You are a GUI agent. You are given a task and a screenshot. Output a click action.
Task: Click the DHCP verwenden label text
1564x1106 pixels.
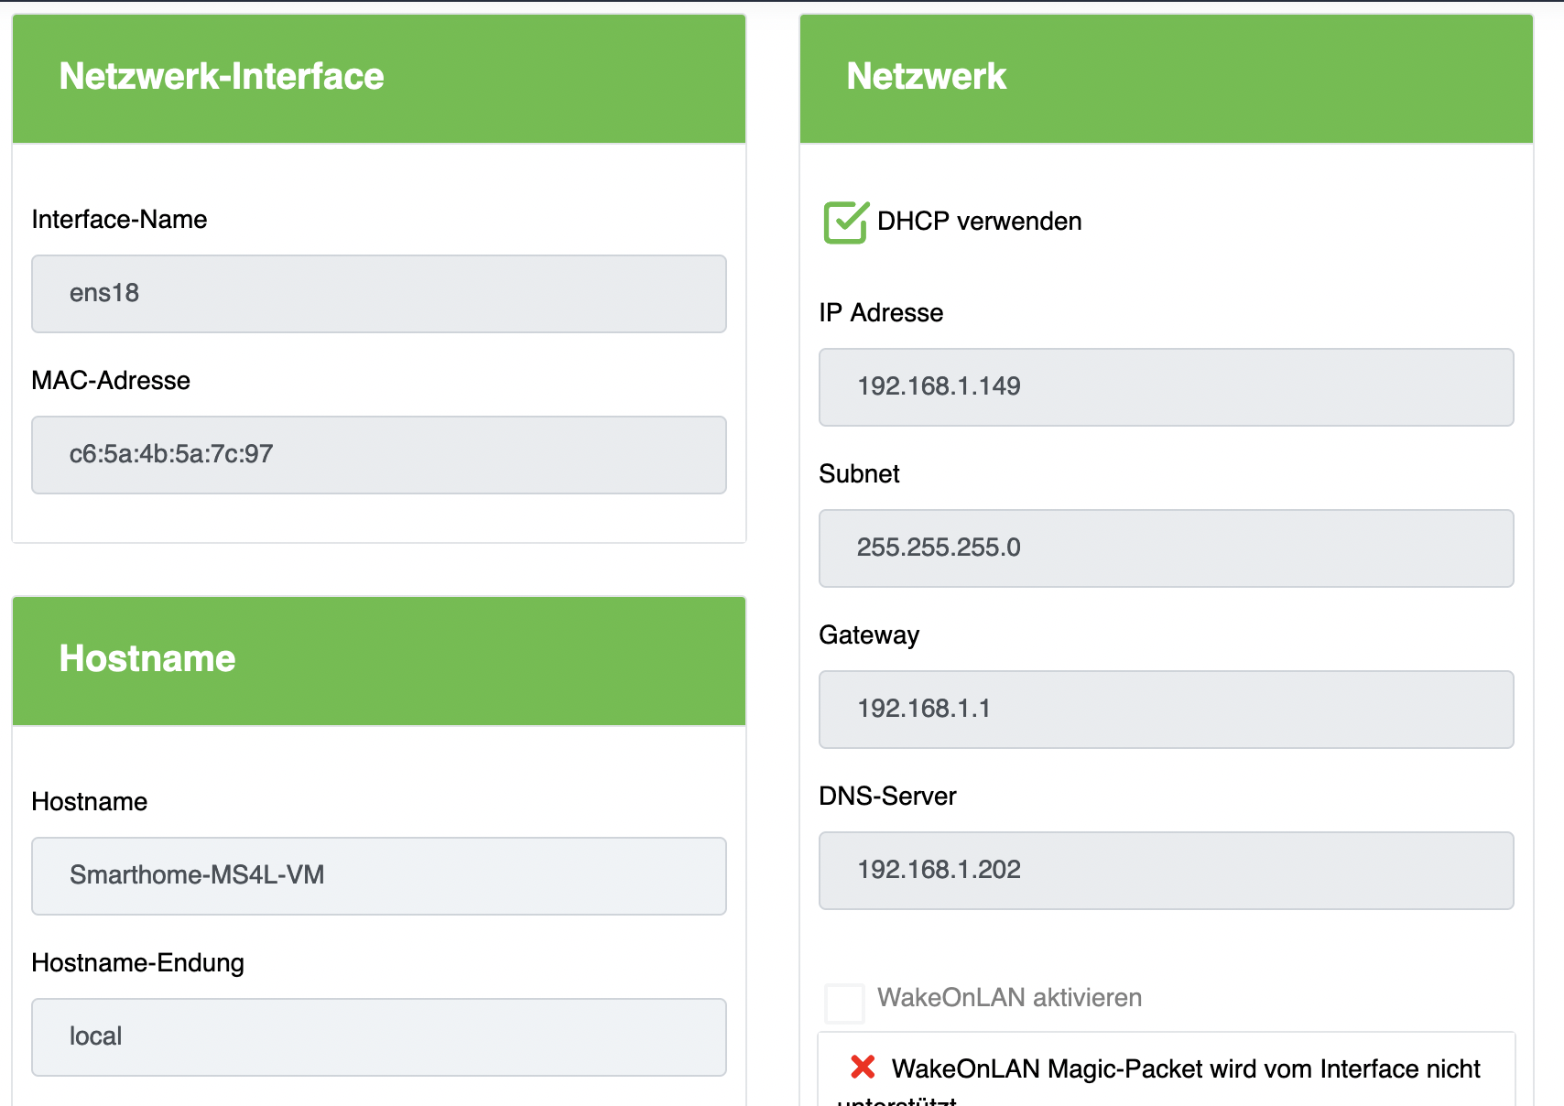979,222
